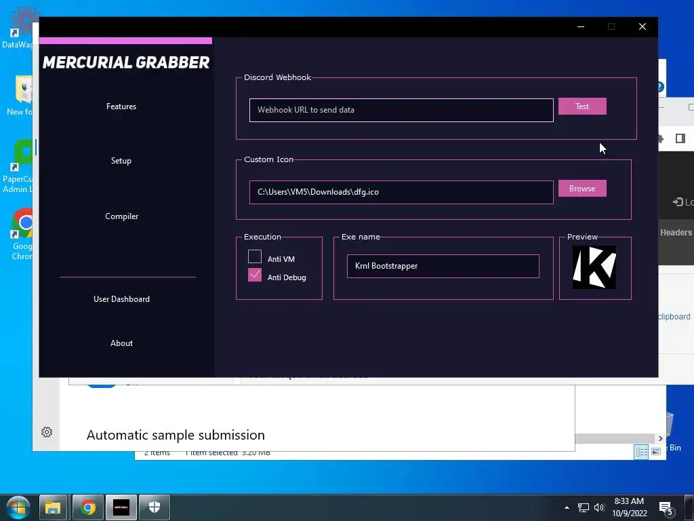Enable the Anti VM checkbox
Viewport: 694px width, 521px height.
point(255,256)
